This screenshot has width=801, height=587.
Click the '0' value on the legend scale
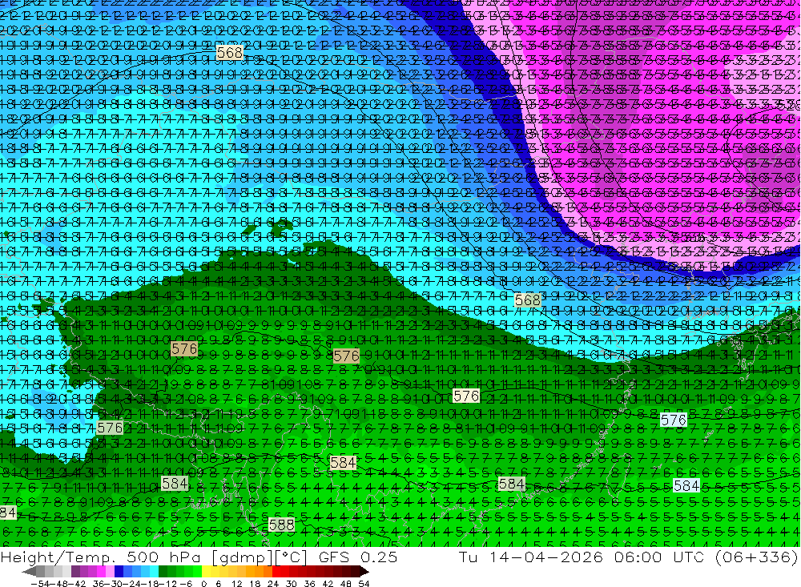(x=203, y=584)
